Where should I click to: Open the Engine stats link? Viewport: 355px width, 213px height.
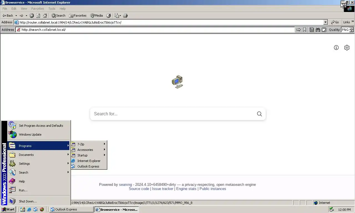[x=186, y=189]
